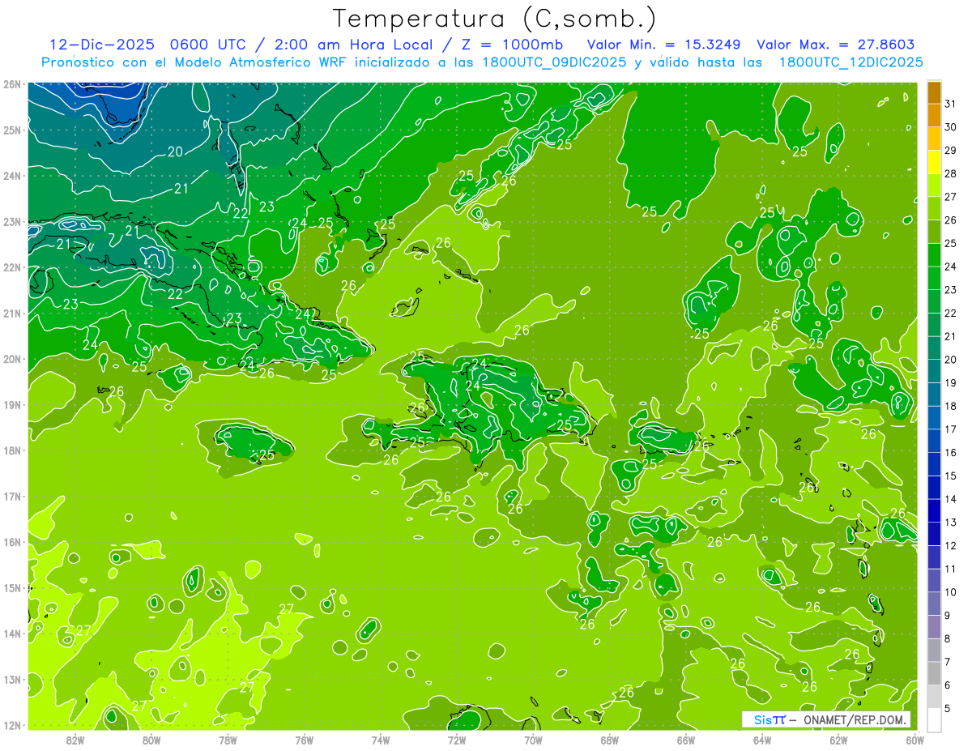Click the '78W' longitude axis label
This screenshot has width=972, height=751.
[x=228, y=740]
